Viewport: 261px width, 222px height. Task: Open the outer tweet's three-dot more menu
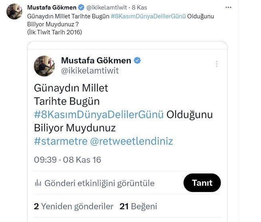(228, 7)
